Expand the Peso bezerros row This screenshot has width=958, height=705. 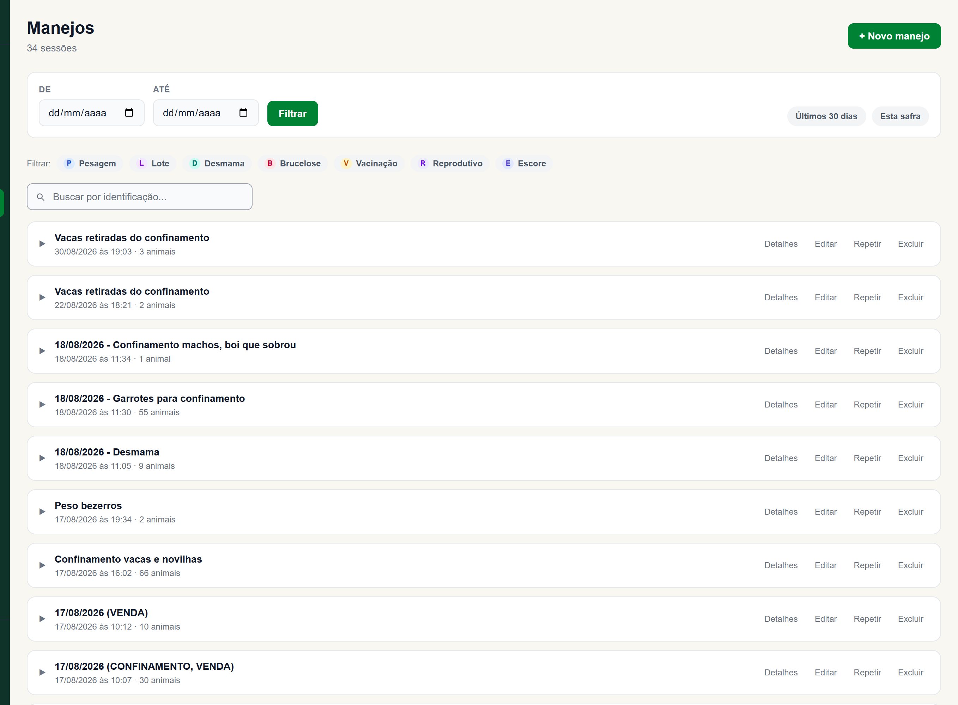(x=42, y=512)
